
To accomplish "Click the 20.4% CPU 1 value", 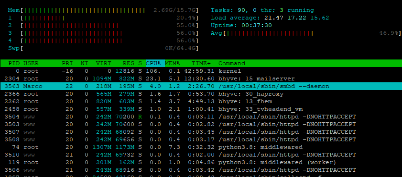I will [186, 18].
